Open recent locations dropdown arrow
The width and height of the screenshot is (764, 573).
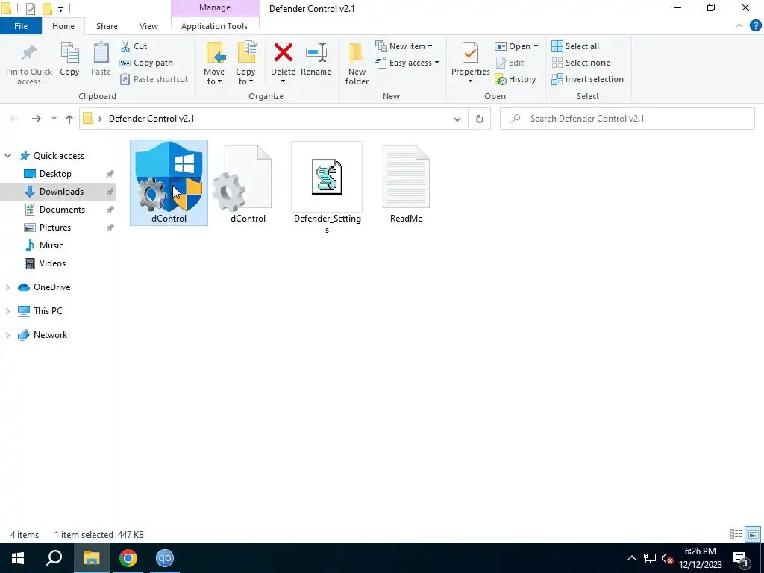click(54, 119)
